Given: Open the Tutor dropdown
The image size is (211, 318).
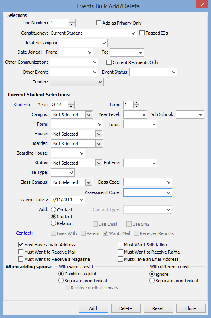Looking at the screenshot, I should (154, 124).
